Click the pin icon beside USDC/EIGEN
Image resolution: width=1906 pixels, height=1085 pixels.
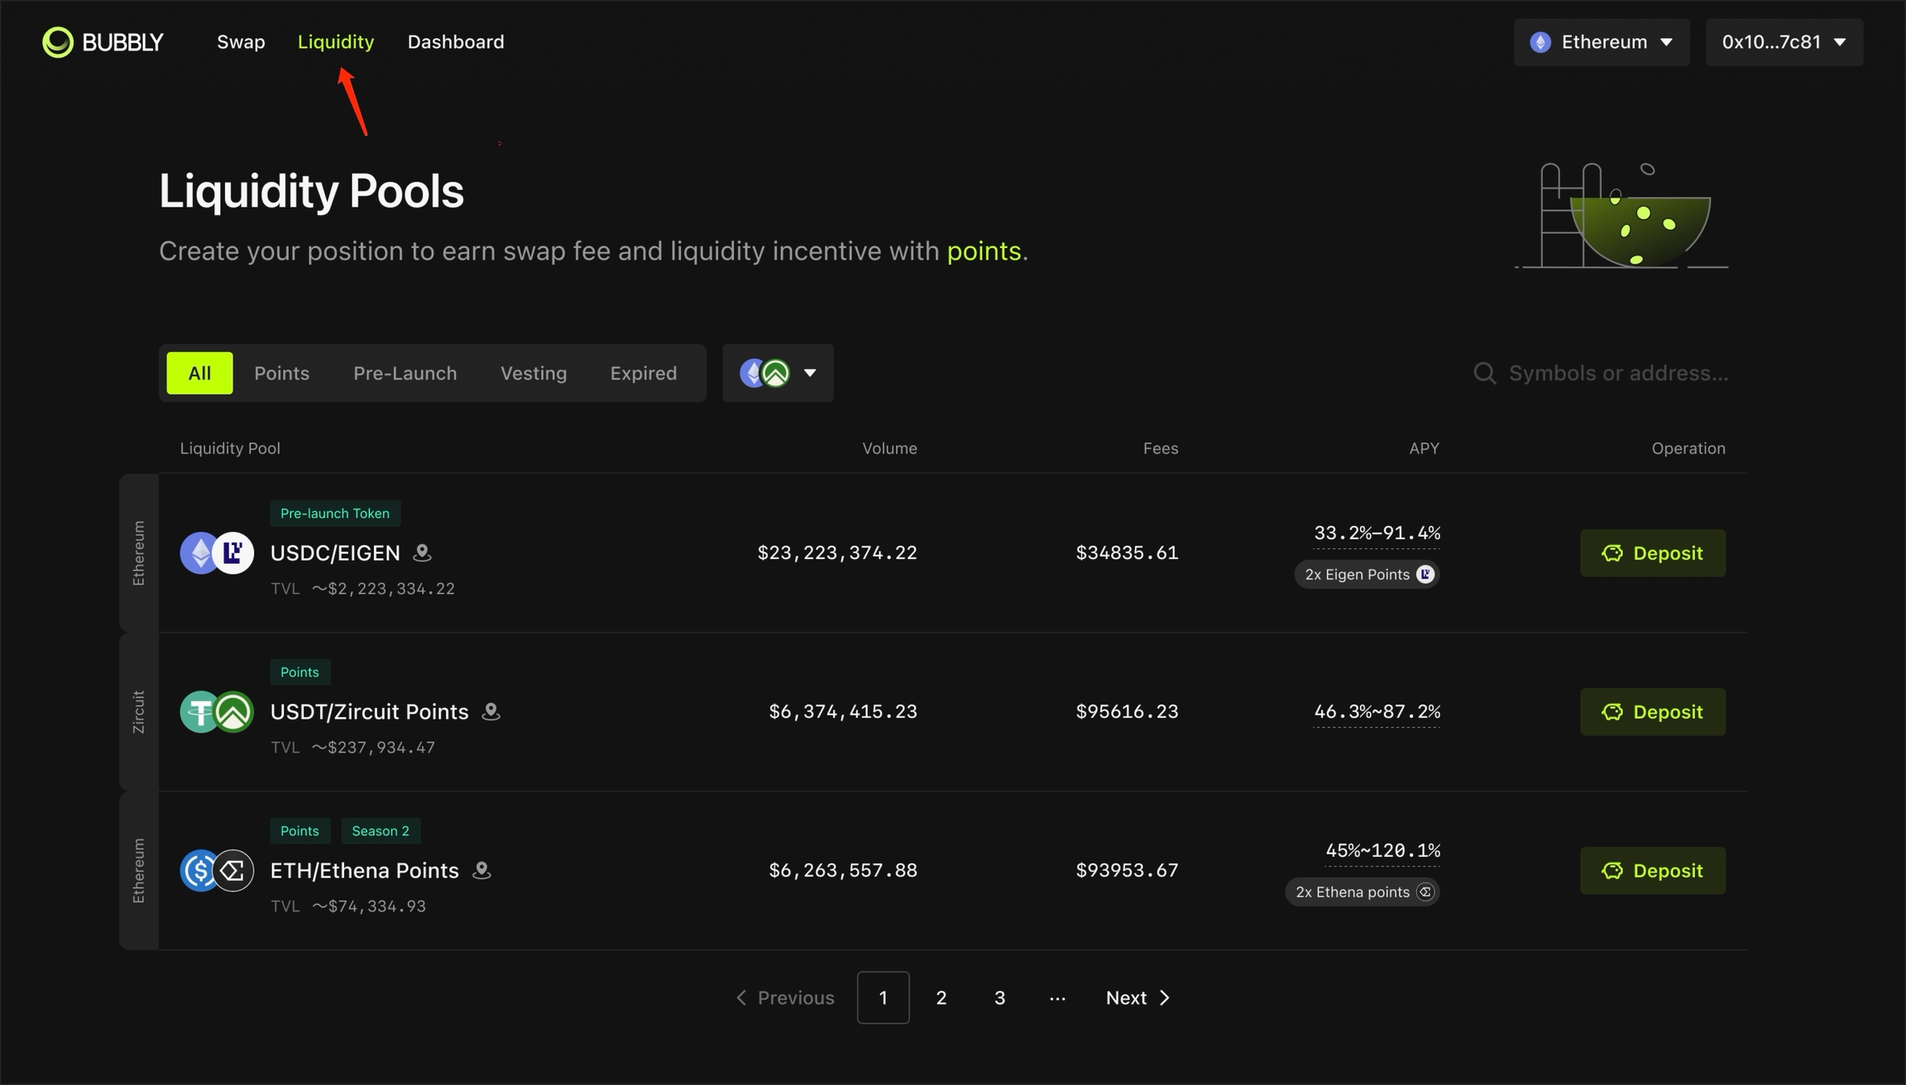(x=422, y=552)
